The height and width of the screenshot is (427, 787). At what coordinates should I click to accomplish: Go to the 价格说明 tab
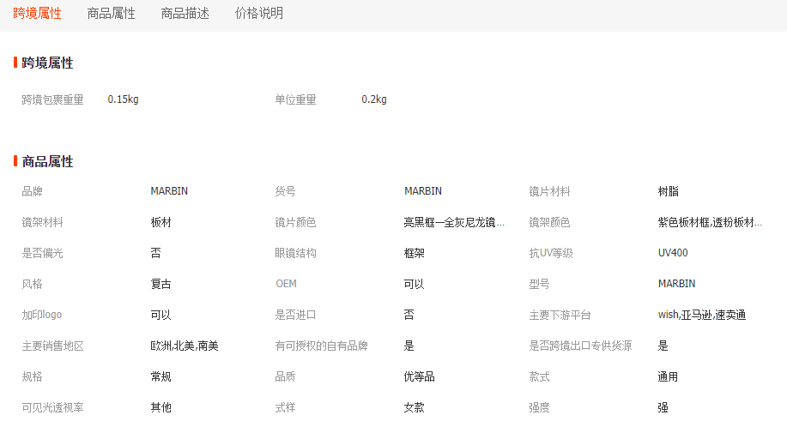point(258,14)
